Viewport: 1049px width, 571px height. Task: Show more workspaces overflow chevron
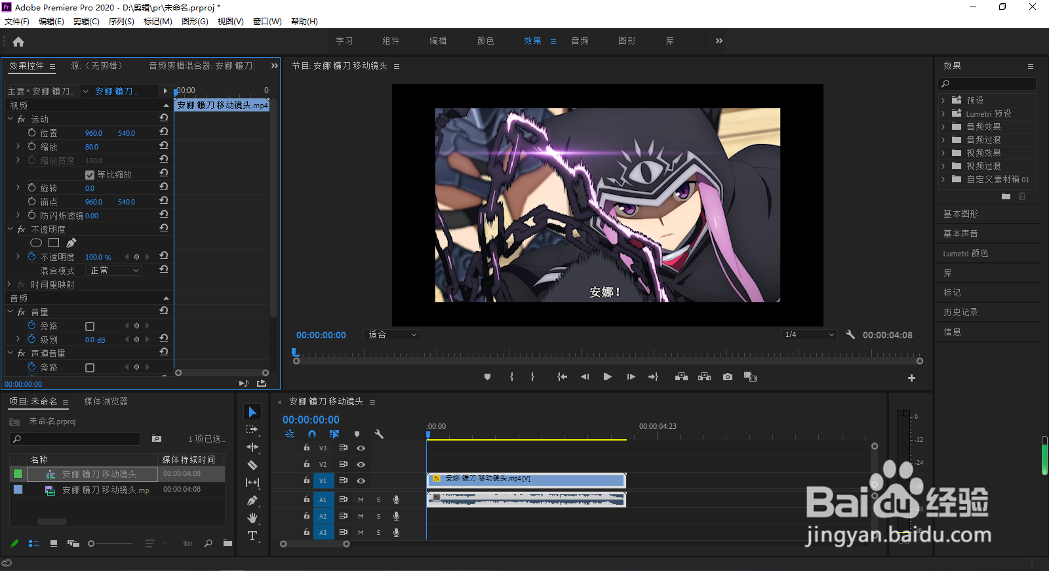719,41
